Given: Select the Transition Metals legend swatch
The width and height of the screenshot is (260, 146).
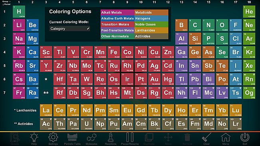Looking at the screenshot, I should pos(117,24).
